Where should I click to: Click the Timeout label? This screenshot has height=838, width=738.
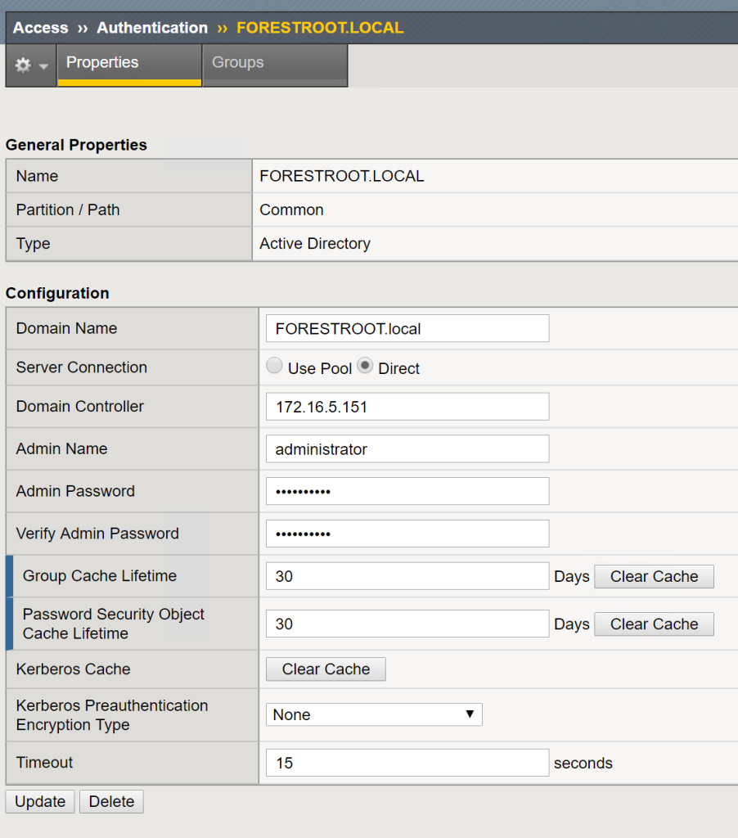click(44, 762)
